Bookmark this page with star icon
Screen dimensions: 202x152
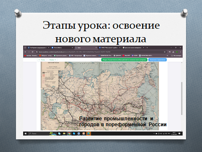pos(165,52)
